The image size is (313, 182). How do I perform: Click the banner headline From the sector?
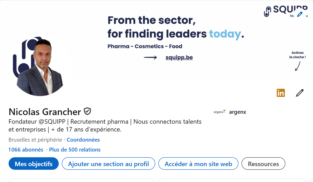pos(152,20)
